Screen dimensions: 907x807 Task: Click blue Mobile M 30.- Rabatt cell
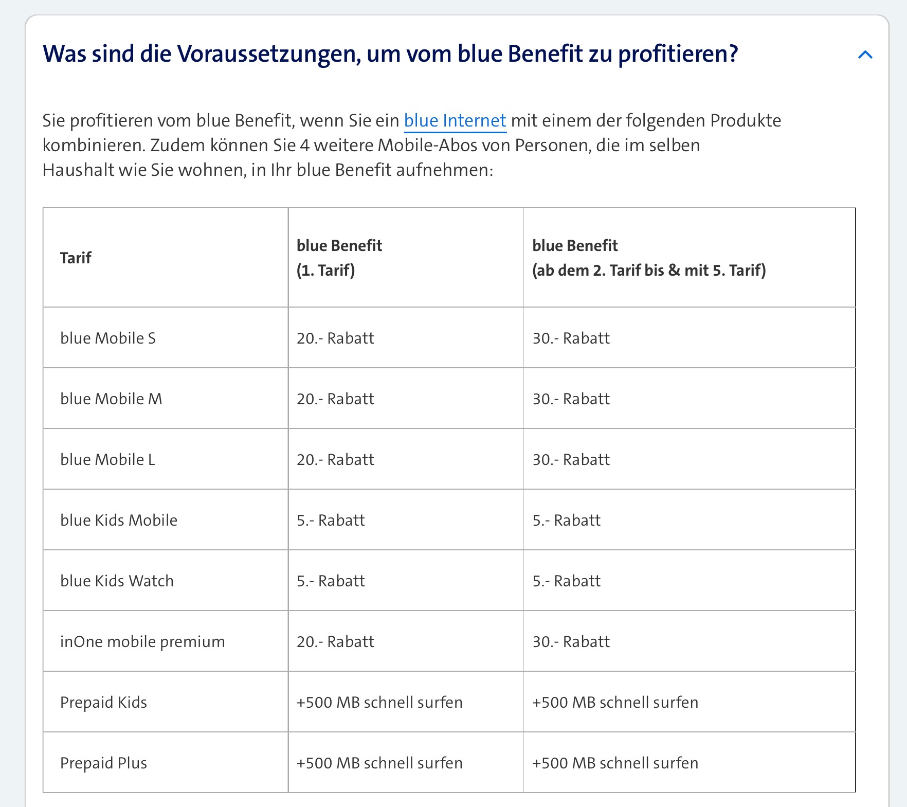[571, 399]
